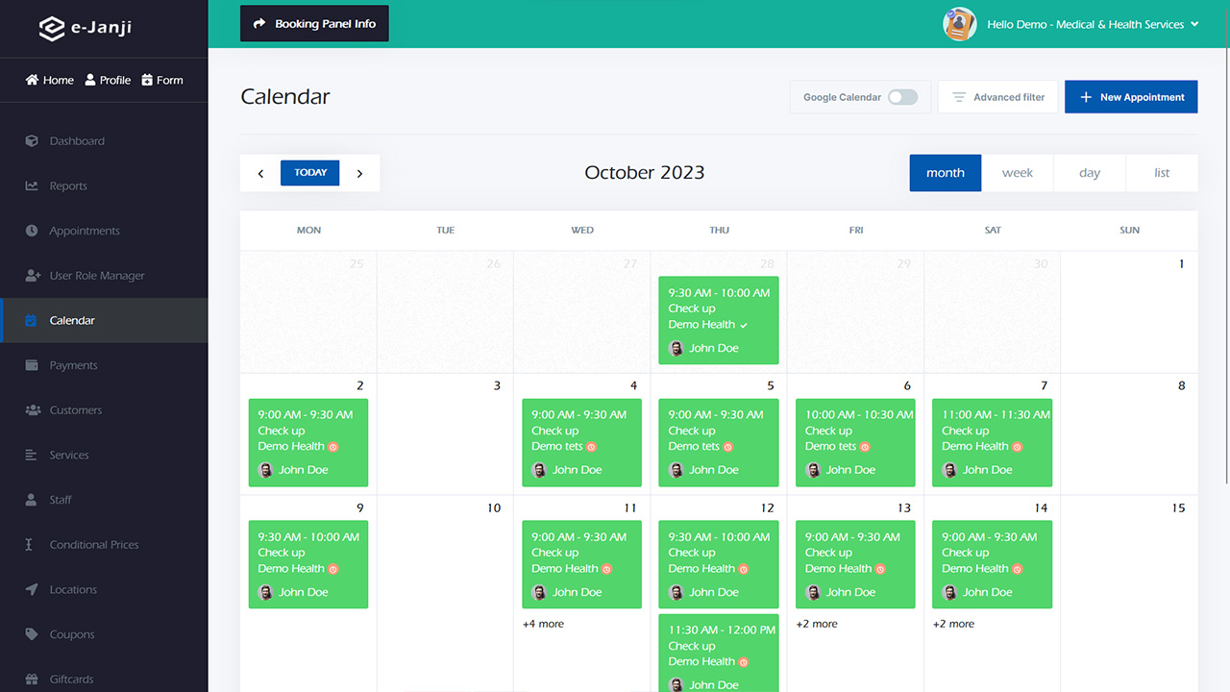
Task: Open User Role Manager icon
Action: coord(32,276)
